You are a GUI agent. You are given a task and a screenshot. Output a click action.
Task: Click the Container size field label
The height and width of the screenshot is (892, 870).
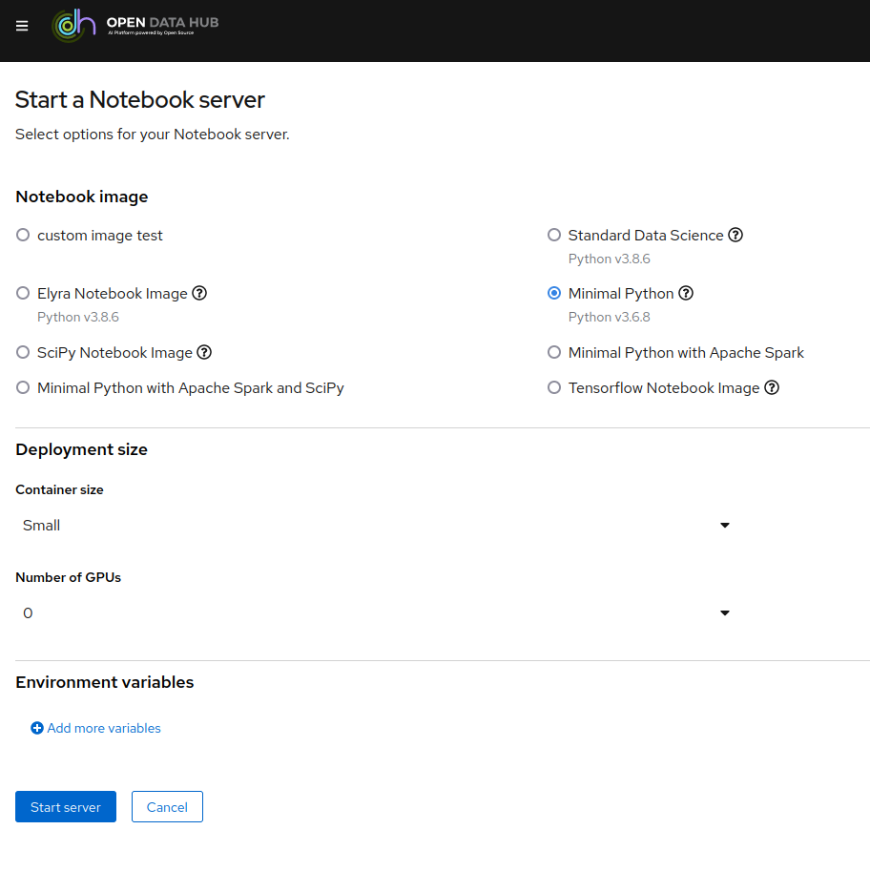coord(59,489)
